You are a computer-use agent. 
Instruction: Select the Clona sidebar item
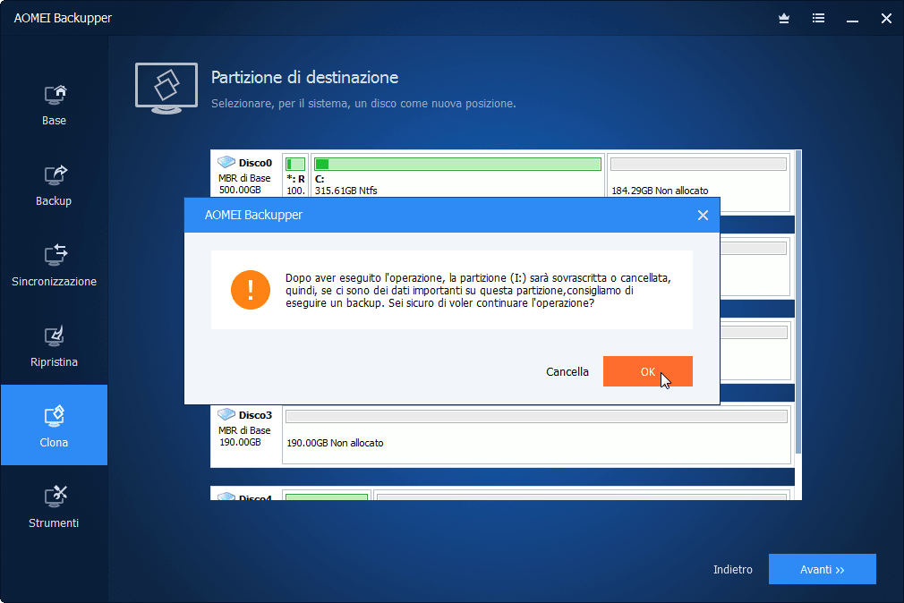[54, 425]
